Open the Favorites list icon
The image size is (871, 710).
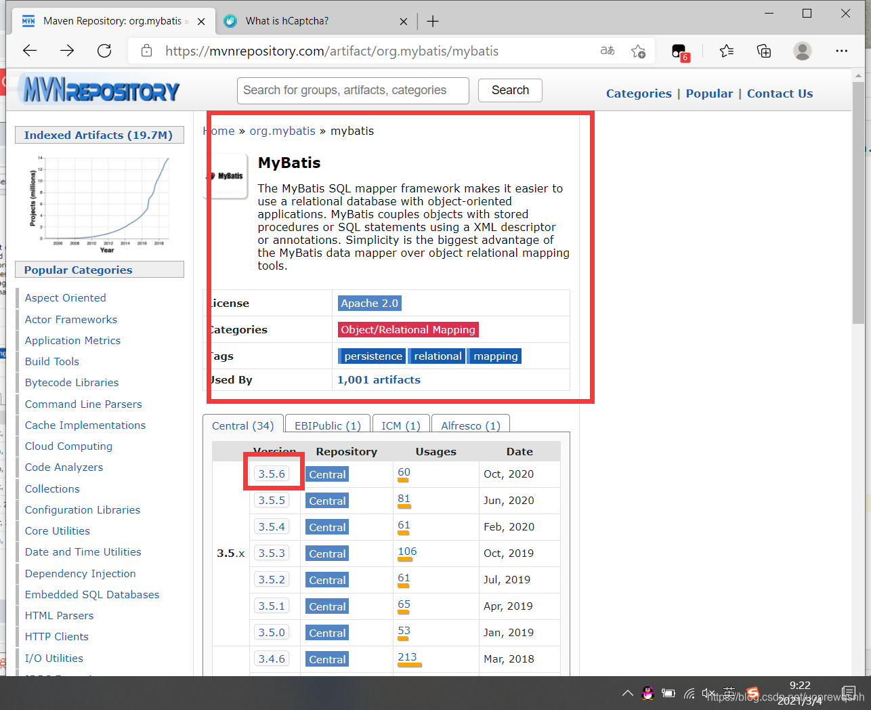[727, 51]
